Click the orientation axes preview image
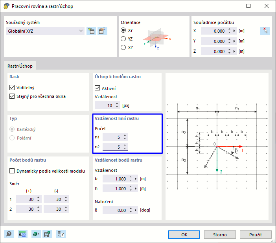Screen dimensions: 276x243 pos(156,39)
